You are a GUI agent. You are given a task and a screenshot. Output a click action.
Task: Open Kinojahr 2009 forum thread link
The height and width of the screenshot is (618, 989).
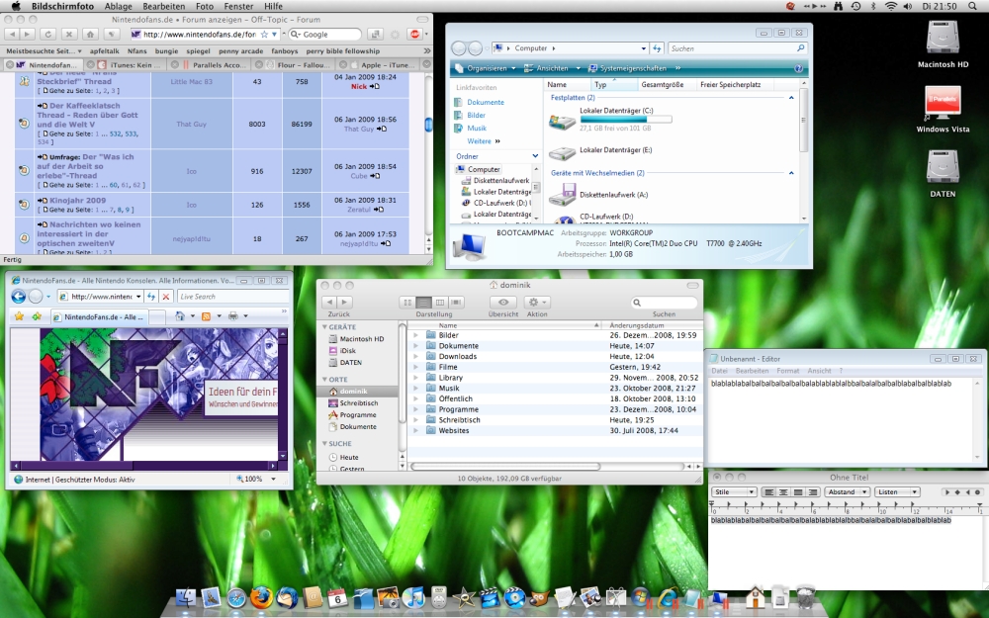(x=77, y=200)
